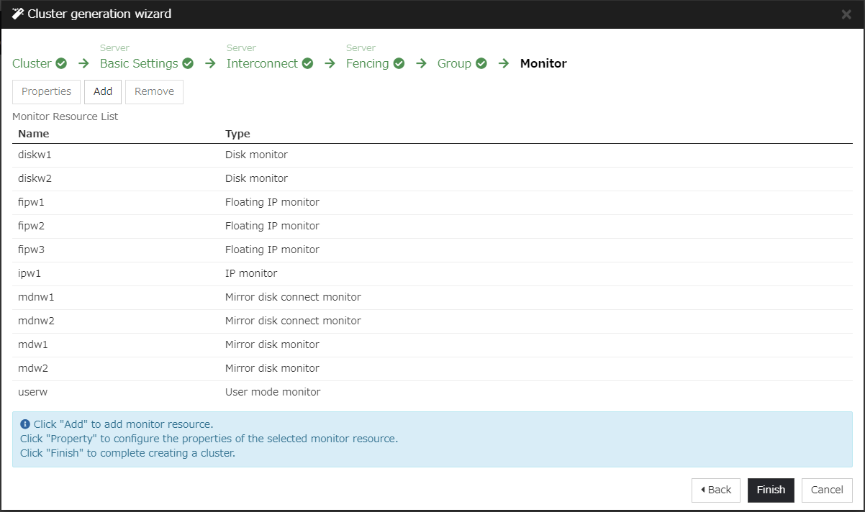Image resolution: width=865 pixels, height=512 pixels.
Task: Select the userw user mode monitor row
Action: (144, 392)
